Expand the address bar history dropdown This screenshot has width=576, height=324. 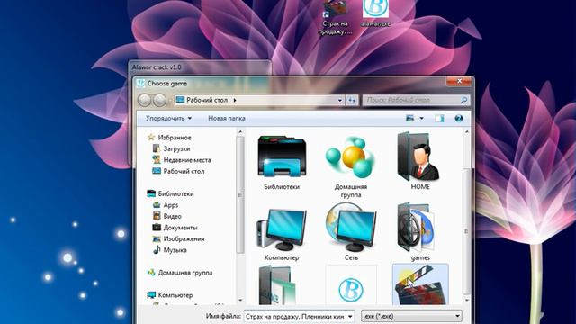click(340, 100)
